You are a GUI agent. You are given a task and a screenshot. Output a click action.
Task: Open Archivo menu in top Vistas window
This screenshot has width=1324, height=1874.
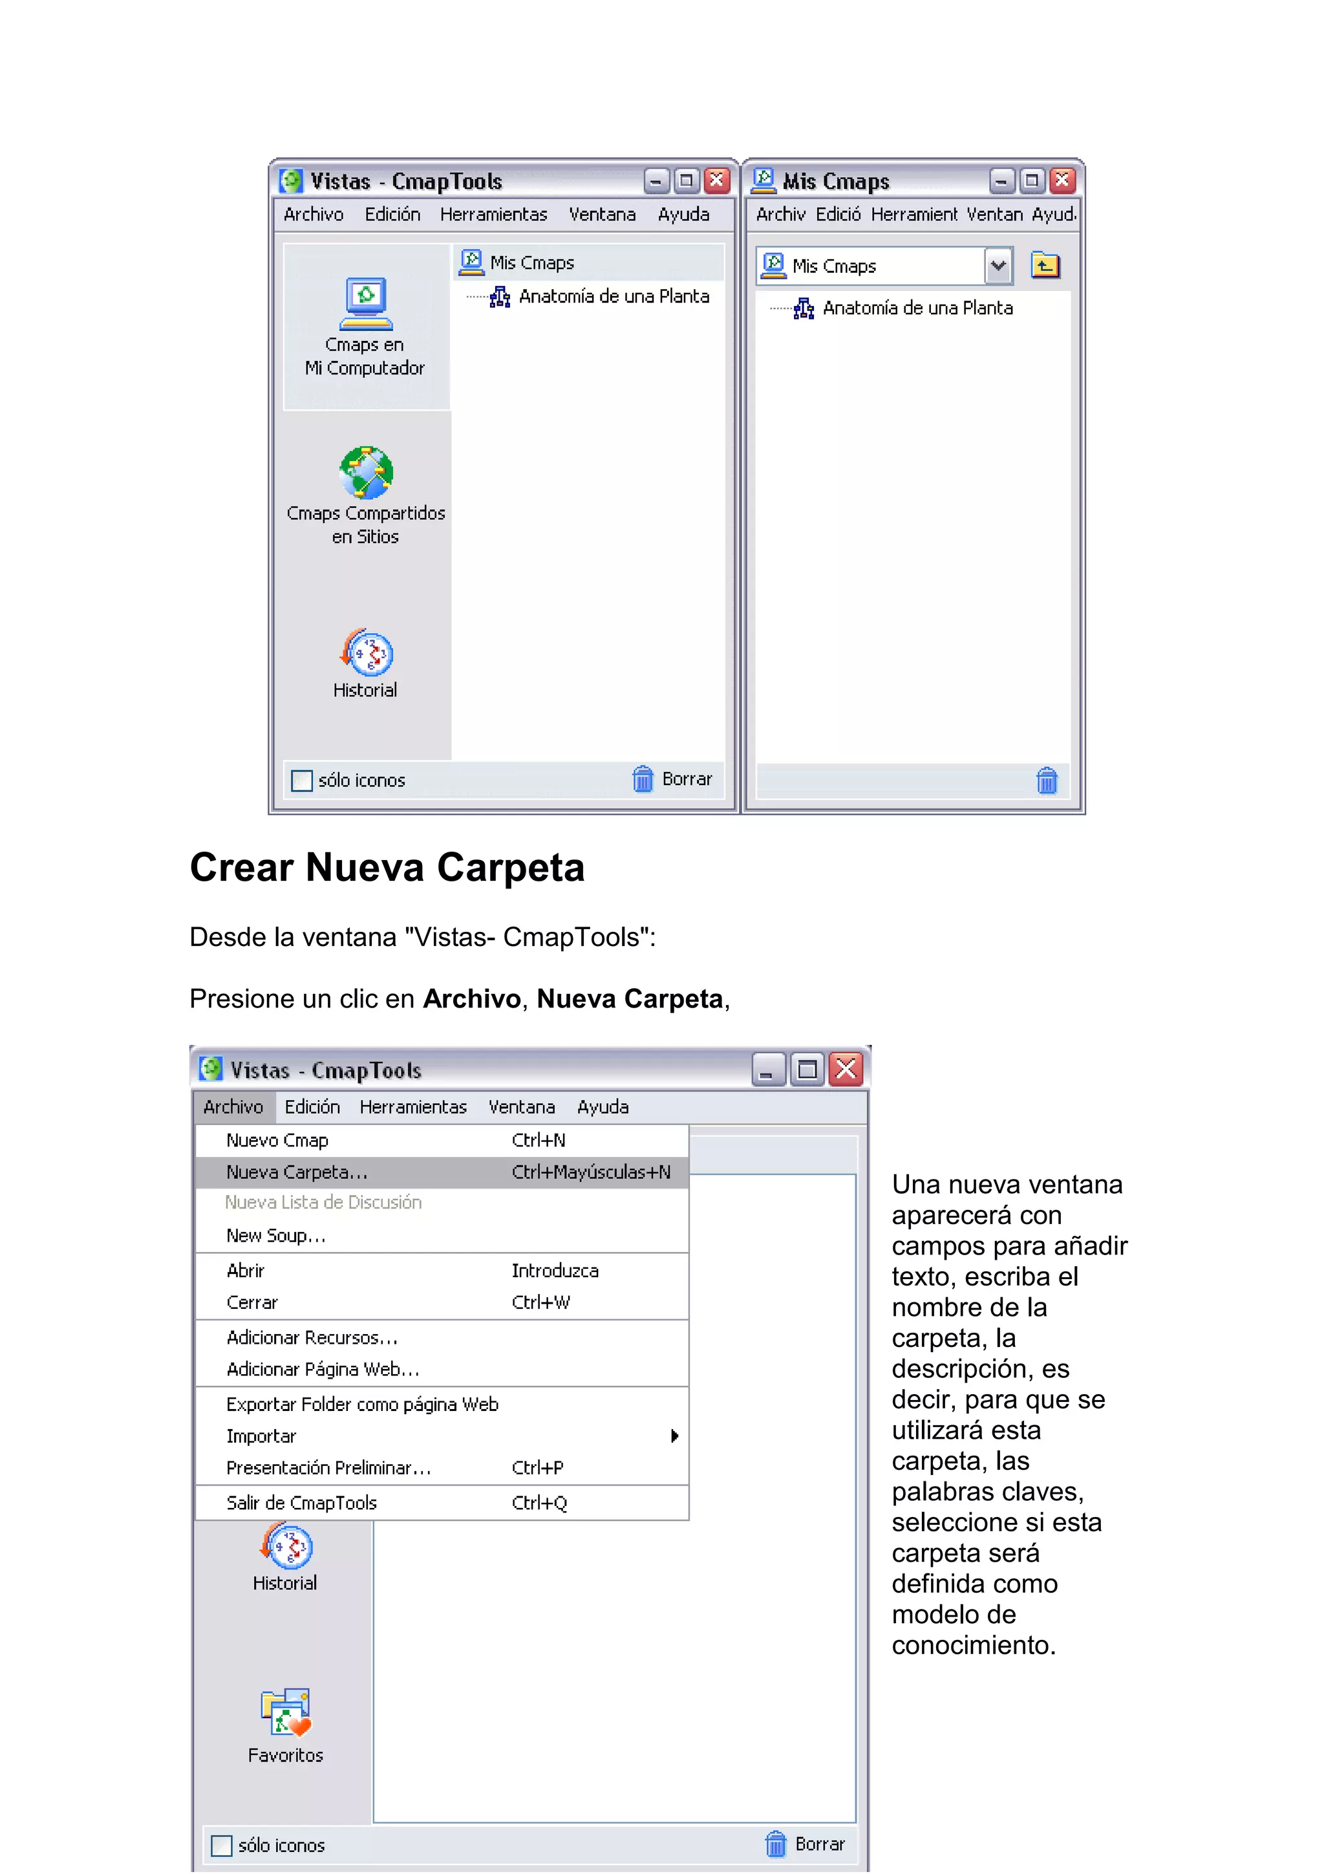[314, 214]
